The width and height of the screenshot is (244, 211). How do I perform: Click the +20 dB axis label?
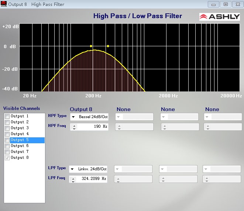pyautogui.click(x=11, y=26)
